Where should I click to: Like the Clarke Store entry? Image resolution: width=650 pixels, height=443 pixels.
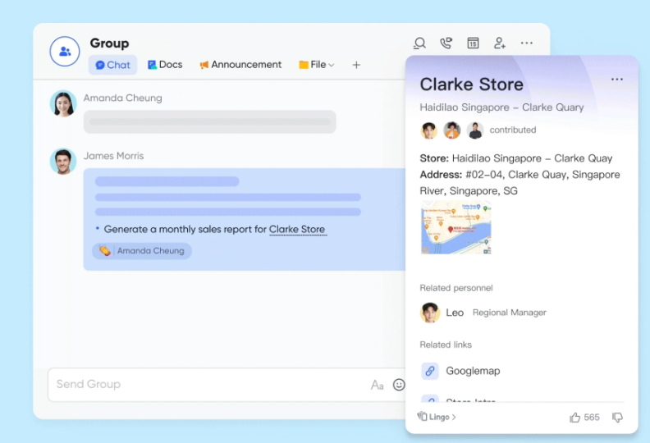[575, 418]
